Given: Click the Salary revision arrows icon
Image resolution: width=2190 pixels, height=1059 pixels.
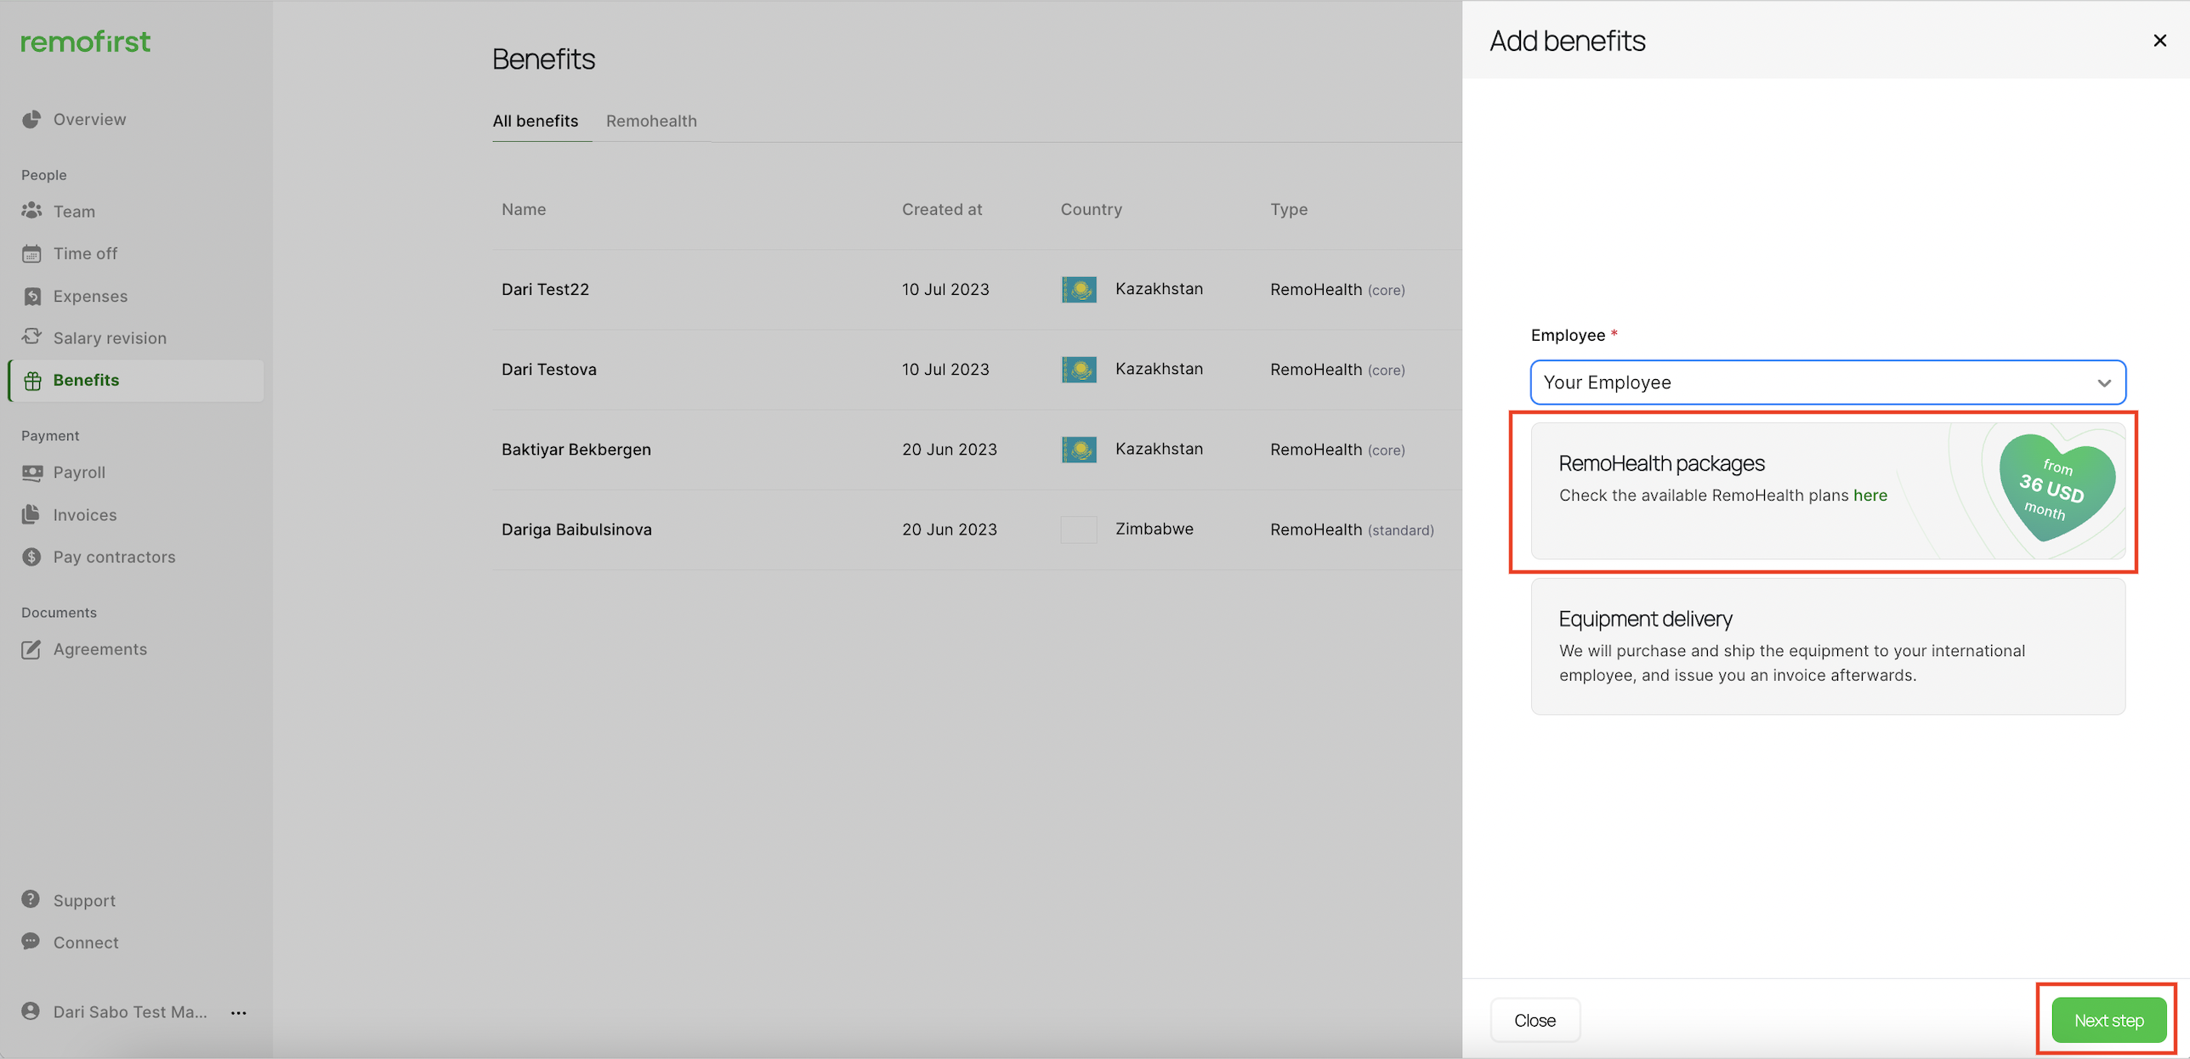Looking at the screenshot, I should (x=31, y=337).
